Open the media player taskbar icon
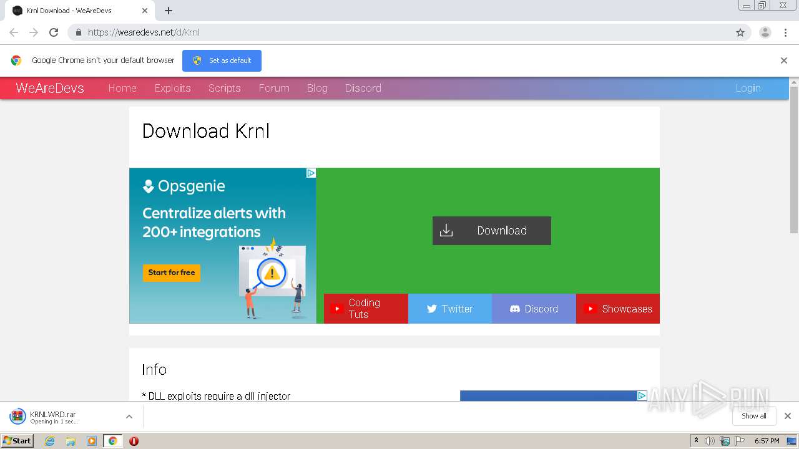This screenshot has width=799, height=449. (x=92, y=441)
